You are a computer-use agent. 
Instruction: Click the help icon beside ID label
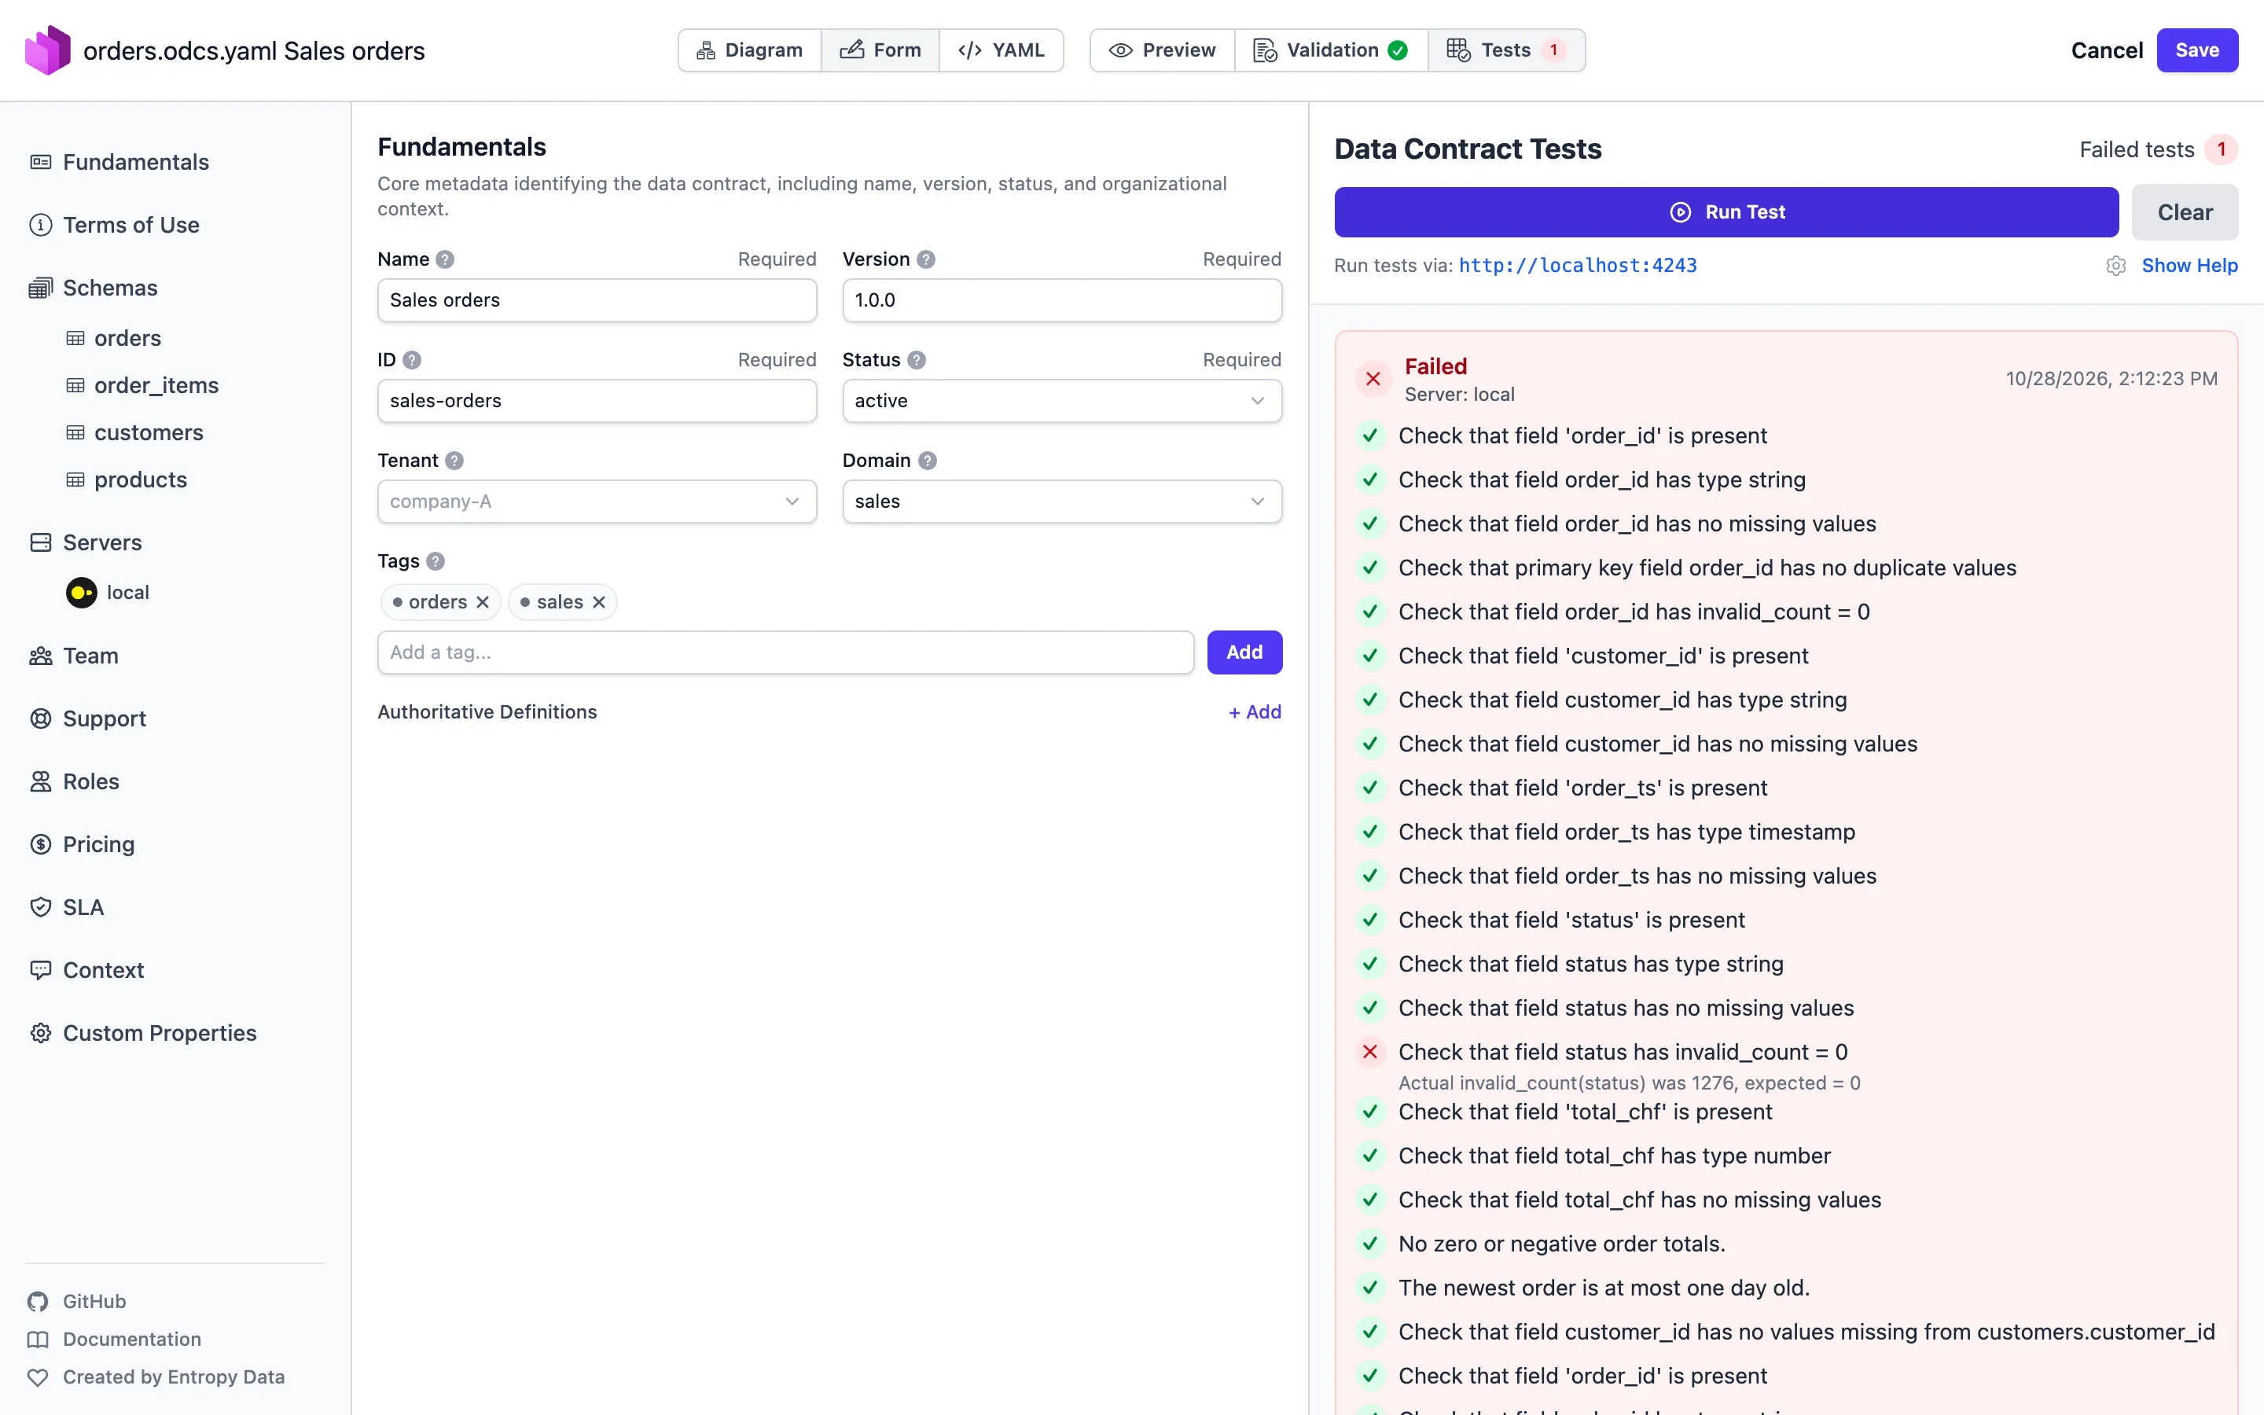click(412, 360)
